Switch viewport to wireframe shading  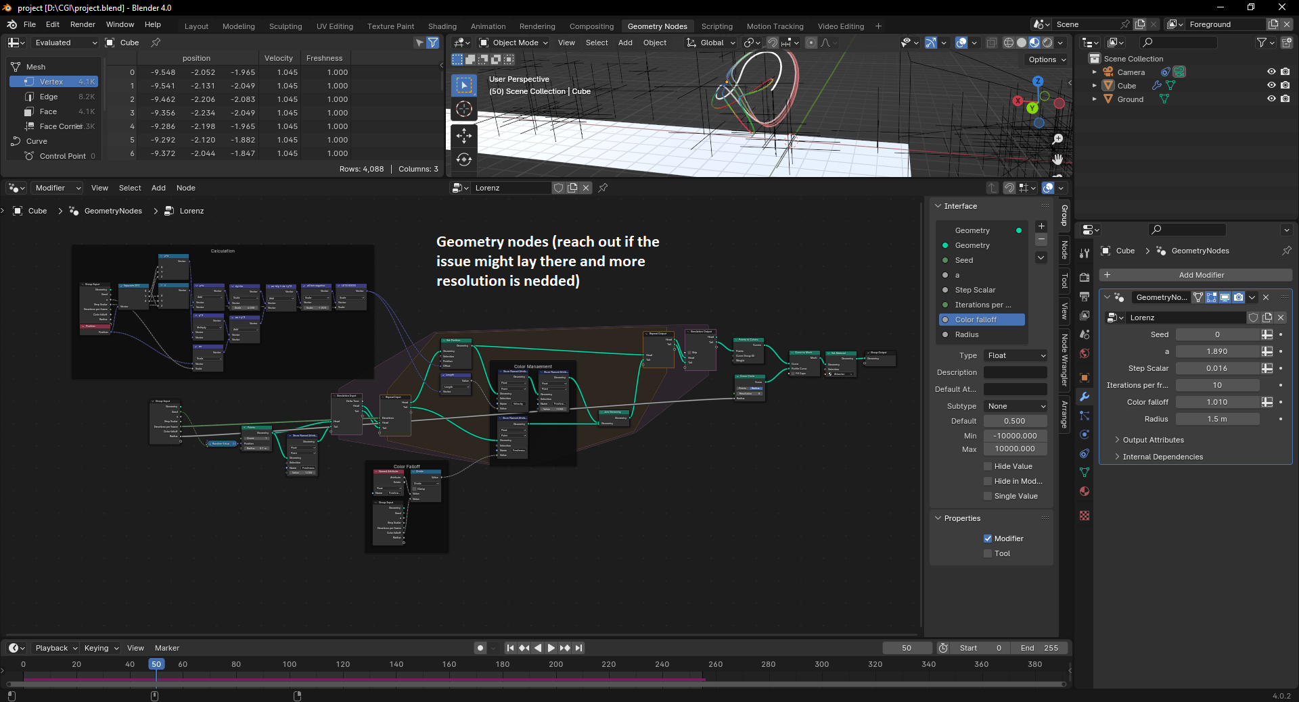coord(1008,43)
